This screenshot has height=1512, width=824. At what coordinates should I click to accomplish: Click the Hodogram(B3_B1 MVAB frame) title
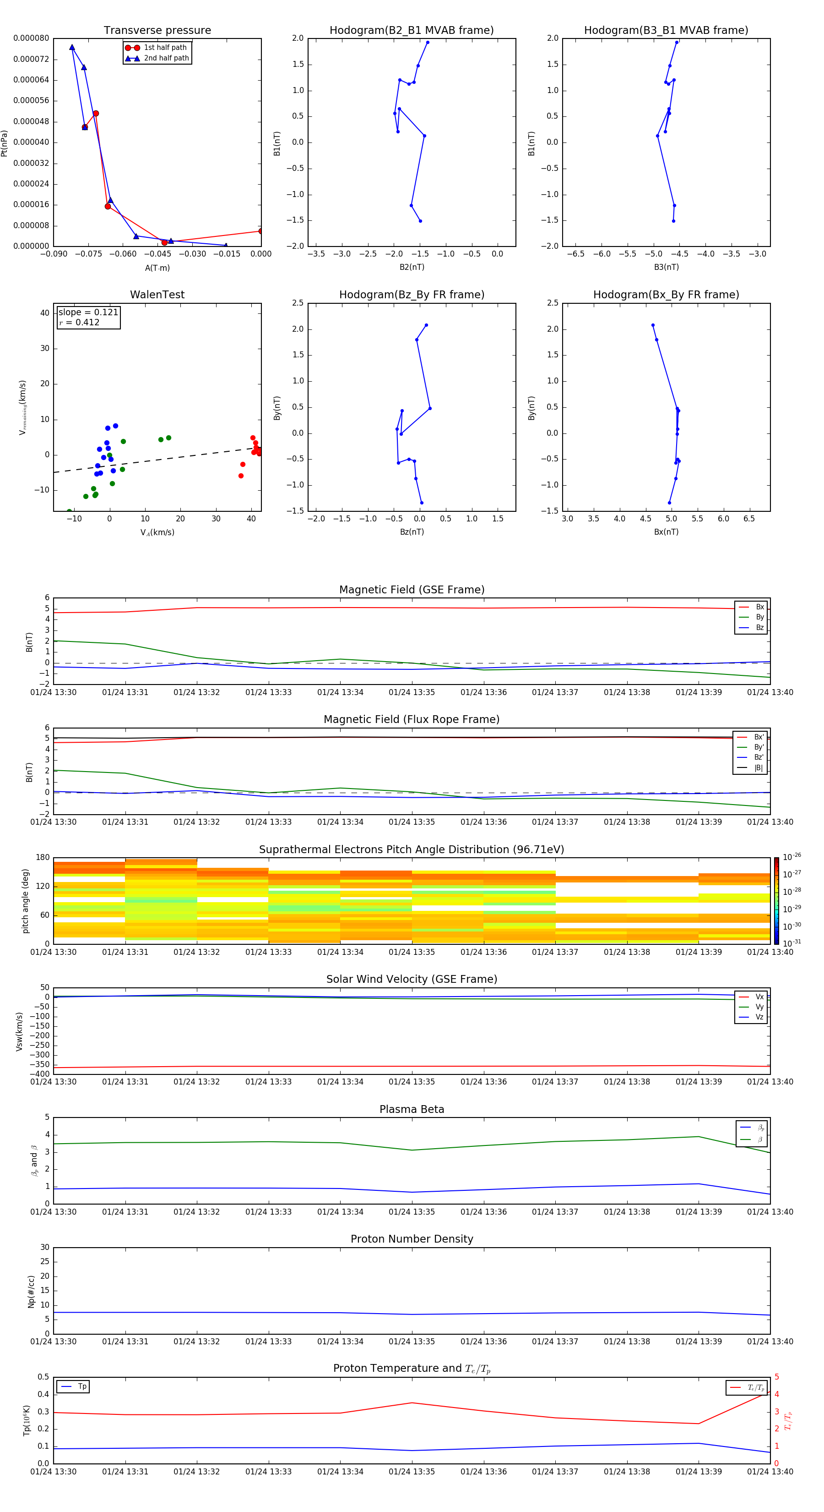[x=666, y=31]
